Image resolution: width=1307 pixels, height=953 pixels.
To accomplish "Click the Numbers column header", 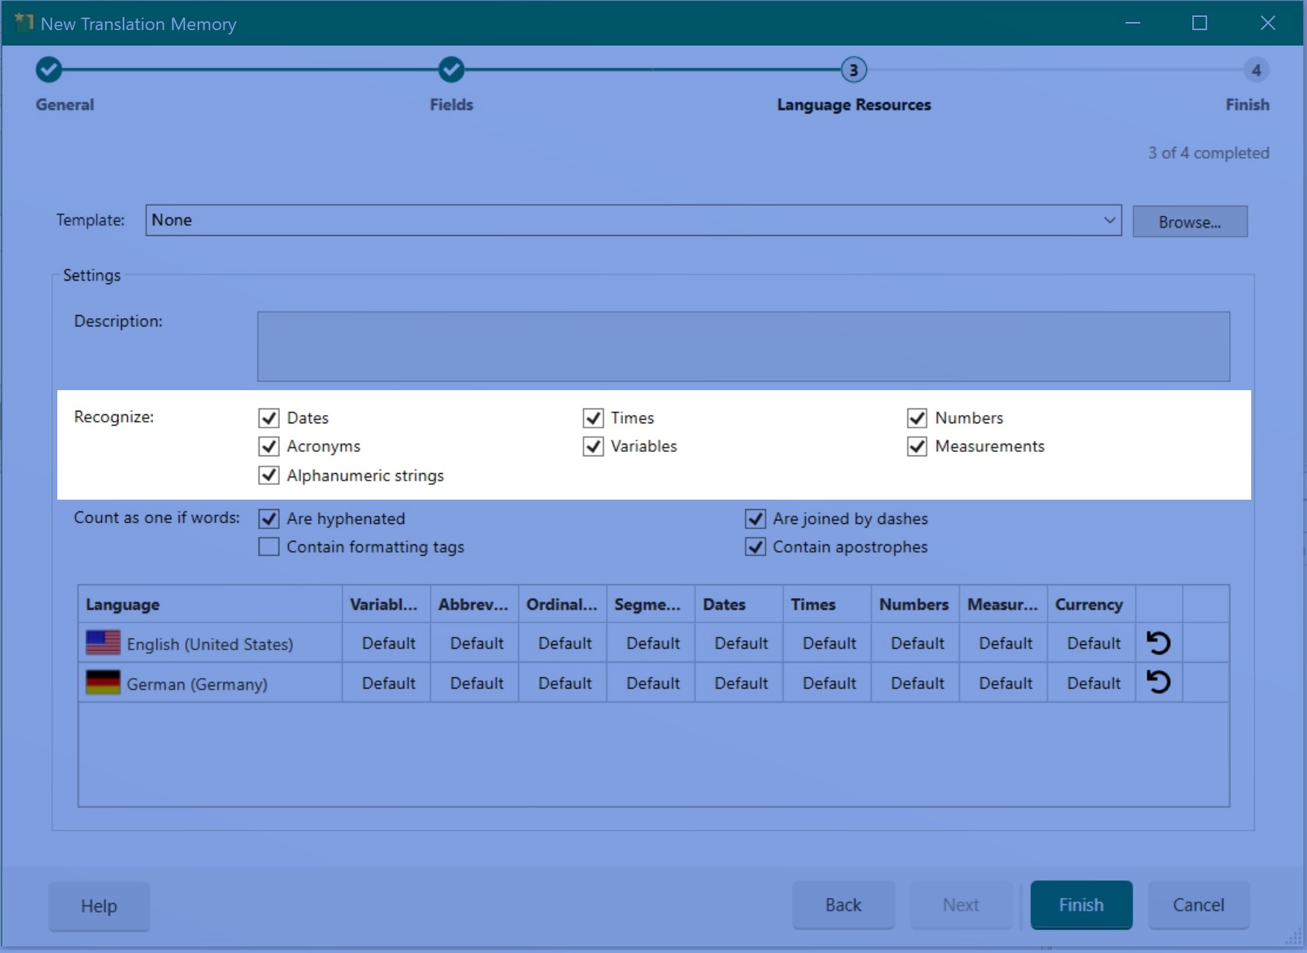I will (x=913, y=604).
